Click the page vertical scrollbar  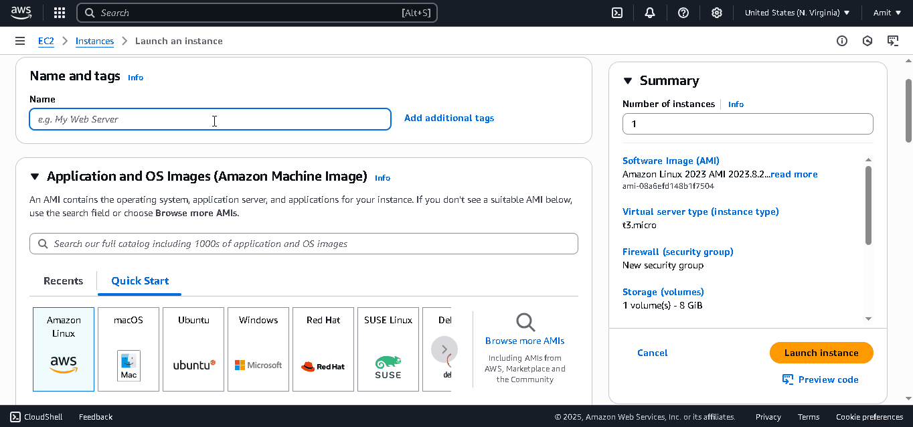(908, 110)
